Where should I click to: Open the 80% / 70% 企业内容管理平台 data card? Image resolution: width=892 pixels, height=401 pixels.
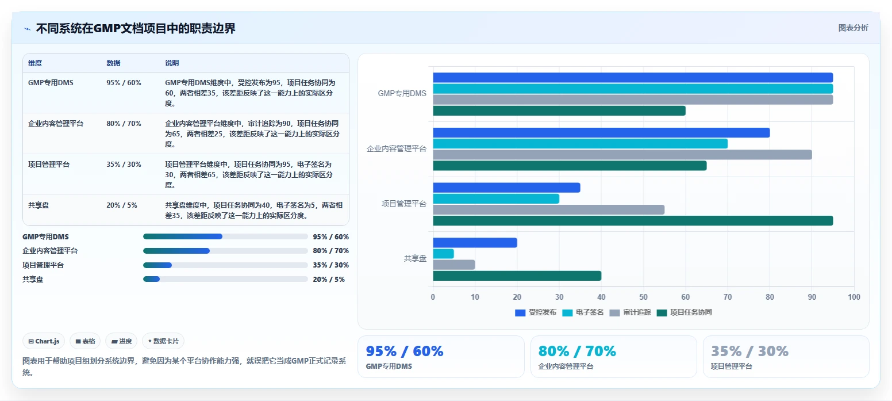(613, 357)
